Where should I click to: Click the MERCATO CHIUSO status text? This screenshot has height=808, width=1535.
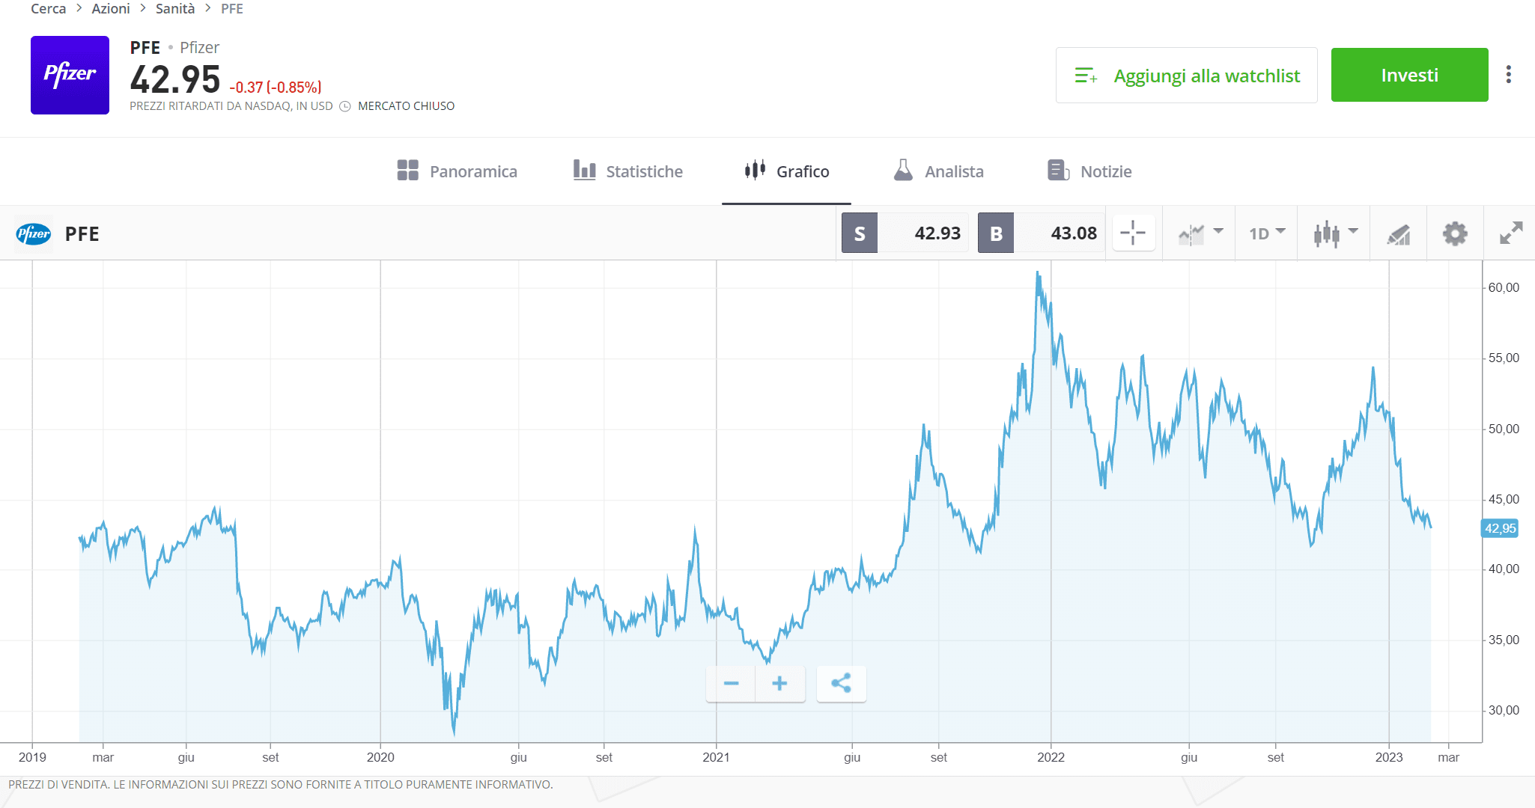click(x=406, y=106)
